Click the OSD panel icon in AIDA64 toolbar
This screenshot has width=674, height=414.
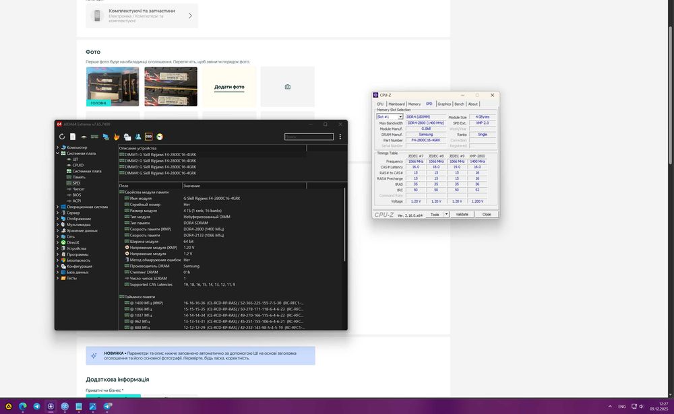149,137
